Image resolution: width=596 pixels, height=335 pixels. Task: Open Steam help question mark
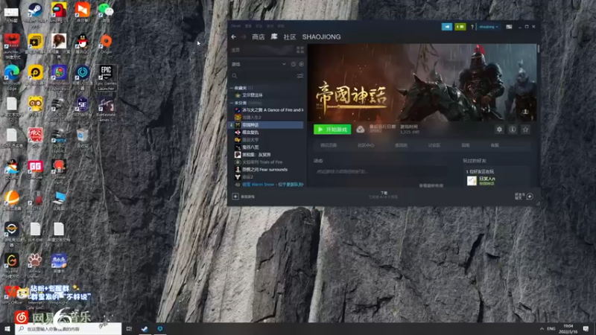coord(472,27)
